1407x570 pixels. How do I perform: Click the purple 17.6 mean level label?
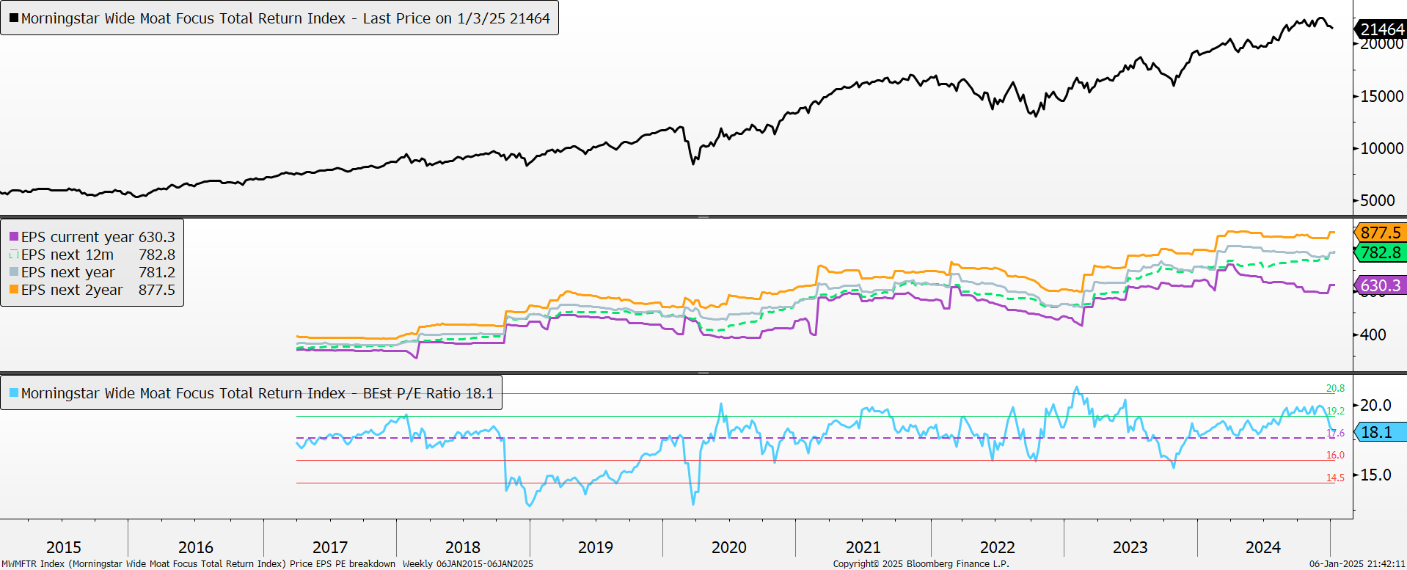click(x=1335, y=433)
